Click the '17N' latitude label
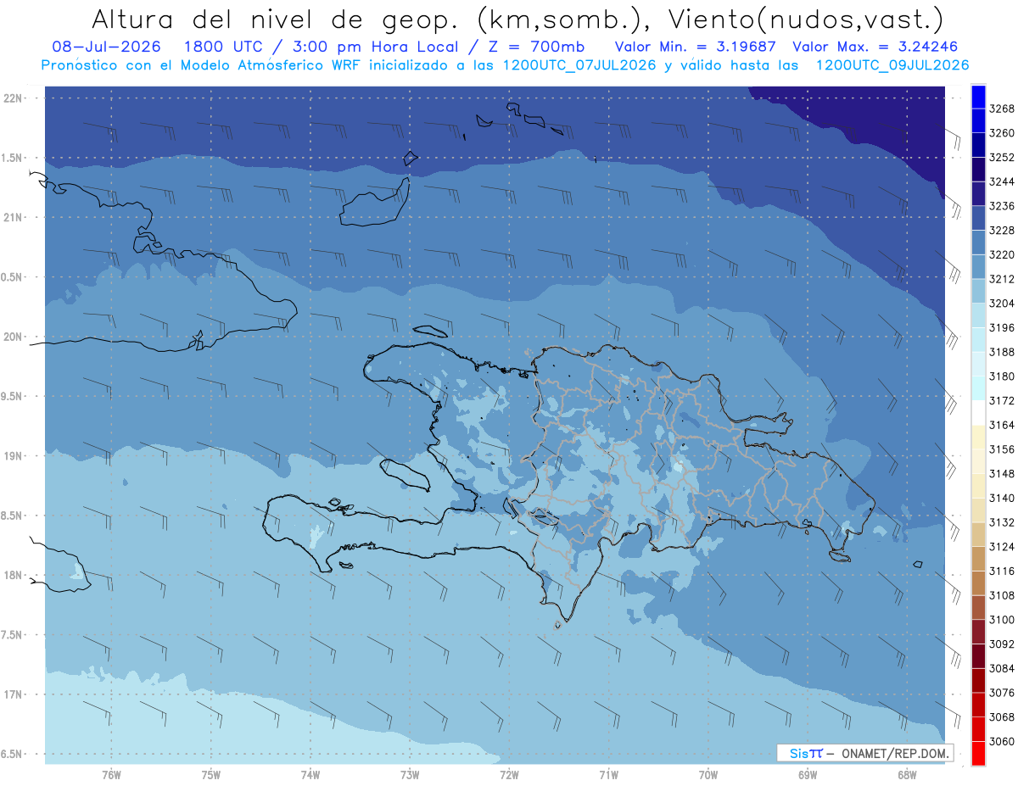 pyautogui.click(x=13, y=694)
